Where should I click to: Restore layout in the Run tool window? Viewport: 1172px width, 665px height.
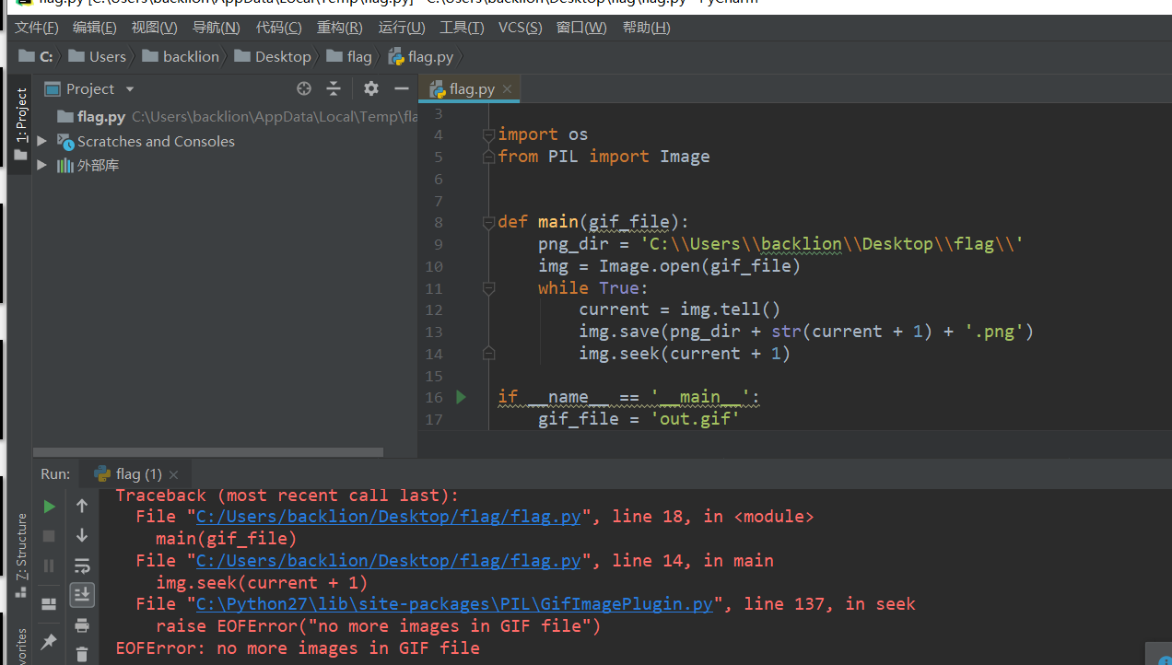[x=50, y=604]
